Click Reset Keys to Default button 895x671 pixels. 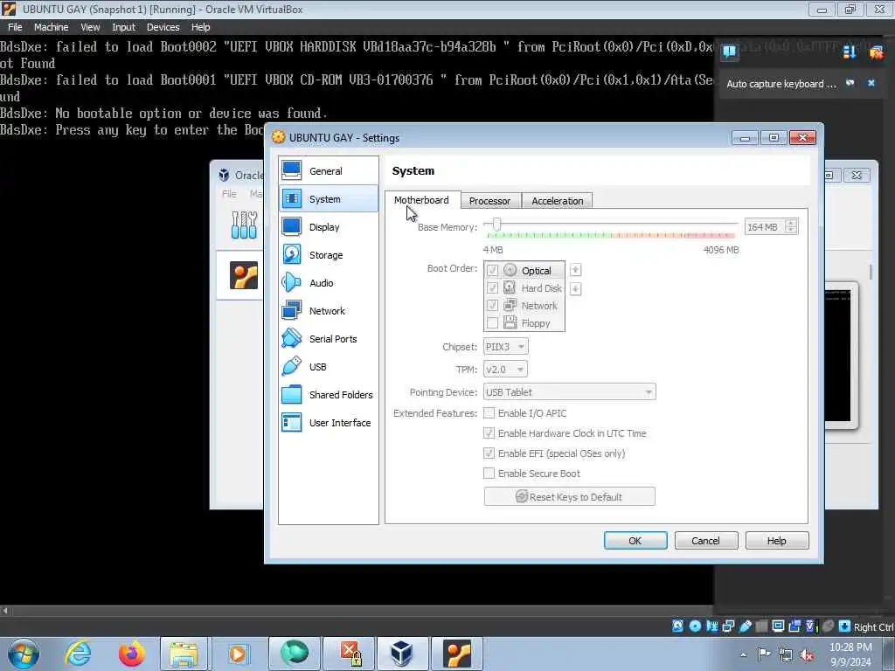point(569,496)
